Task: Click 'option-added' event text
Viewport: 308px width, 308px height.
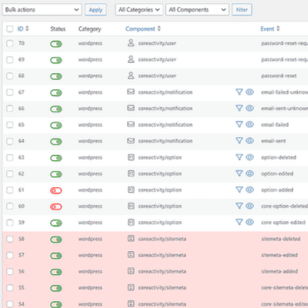Action: point(277,190)
